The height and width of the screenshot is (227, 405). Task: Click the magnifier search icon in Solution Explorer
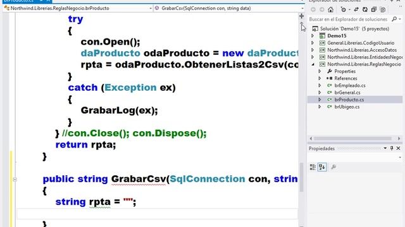click(394, 19)
